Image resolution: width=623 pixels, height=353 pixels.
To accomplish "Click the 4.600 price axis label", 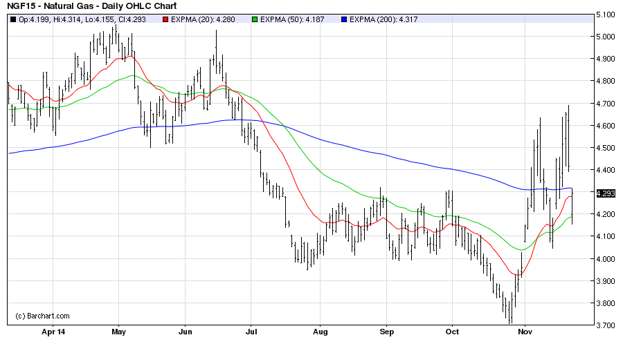I will pyautogui.click(x=606, y=126).
